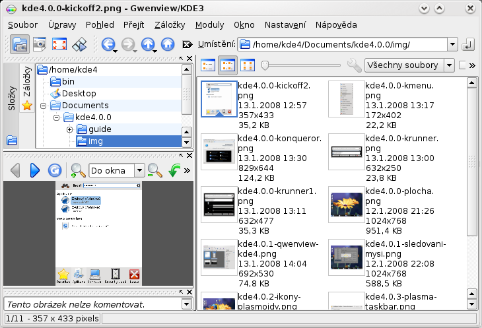Detach the folder tree panel
The width and height of the screenshot is (482, 328).
(182, 58)
